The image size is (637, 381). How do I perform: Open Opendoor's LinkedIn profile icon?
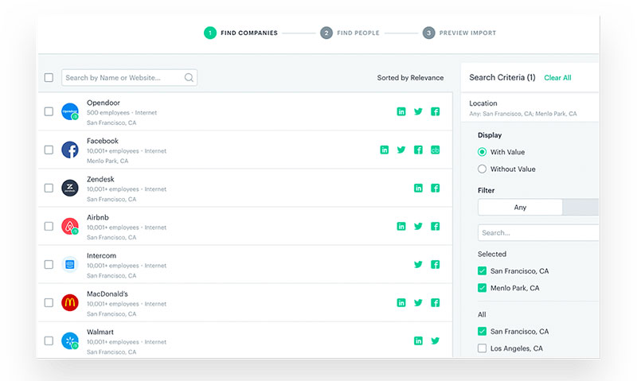[x=401, y=111]
